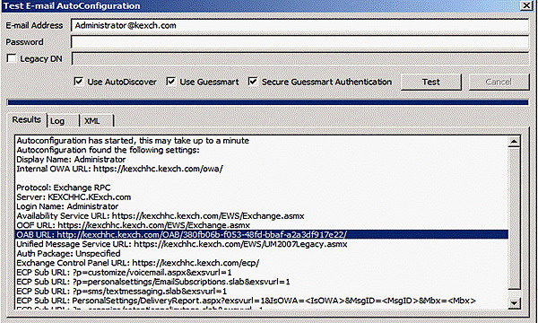Select the Unified Message Service URL line
The image size is (538, 323).
click(182, 244)
